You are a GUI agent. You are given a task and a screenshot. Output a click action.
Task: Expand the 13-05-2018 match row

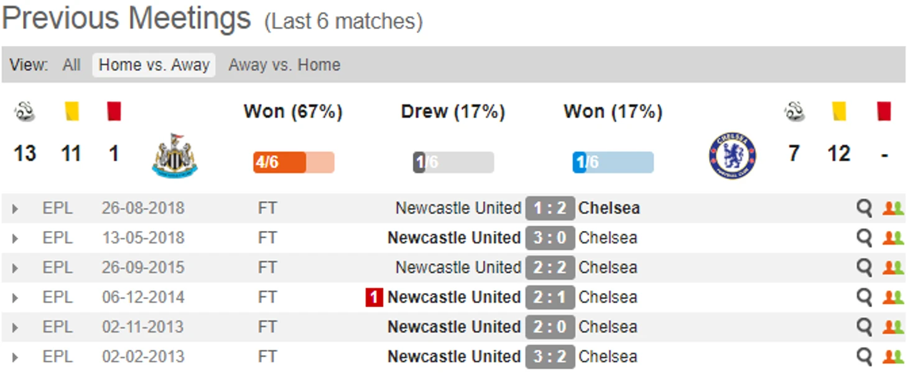coord(15,239)
